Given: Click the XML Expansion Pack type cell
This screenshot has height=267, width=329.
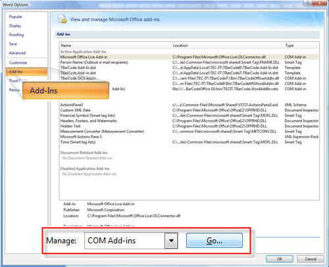Looking at the screenshot, I should coord(301,137).
